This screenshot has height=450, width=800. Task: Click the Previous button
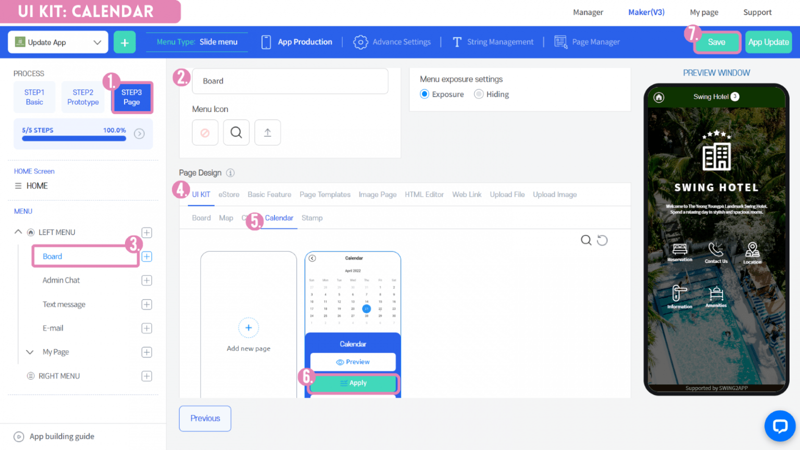(x=205, y=418)
